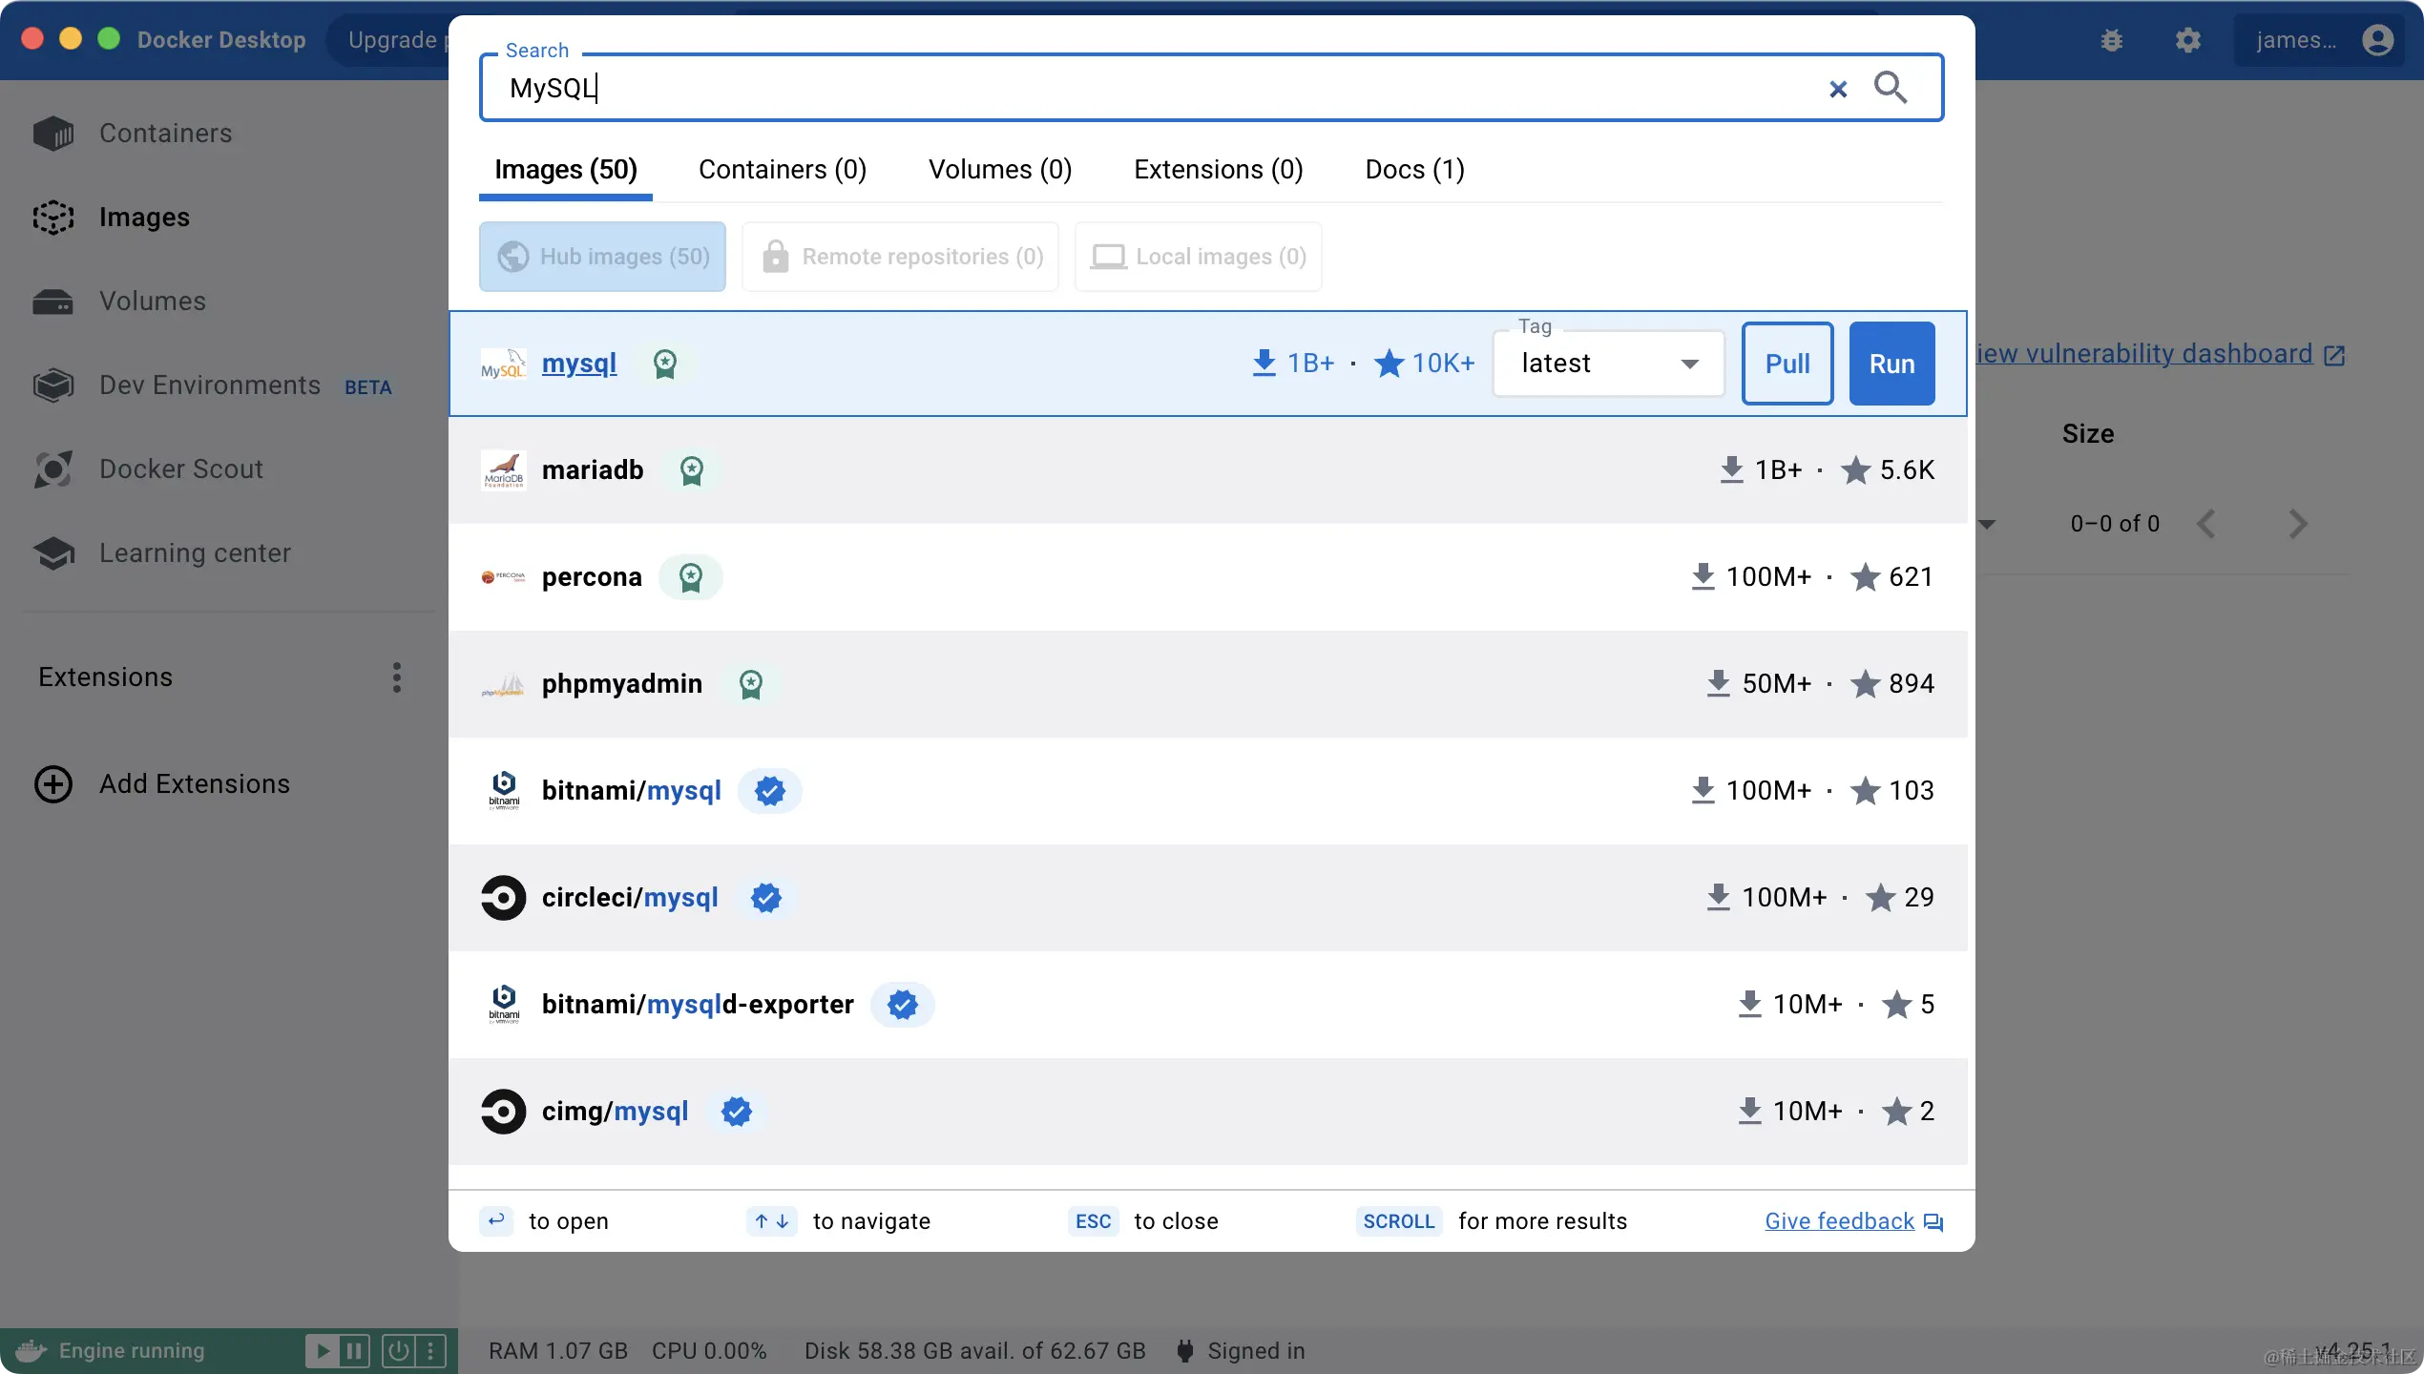
Task: Open the latest tag dropdown for mysql
Action: coord(1690,364)
